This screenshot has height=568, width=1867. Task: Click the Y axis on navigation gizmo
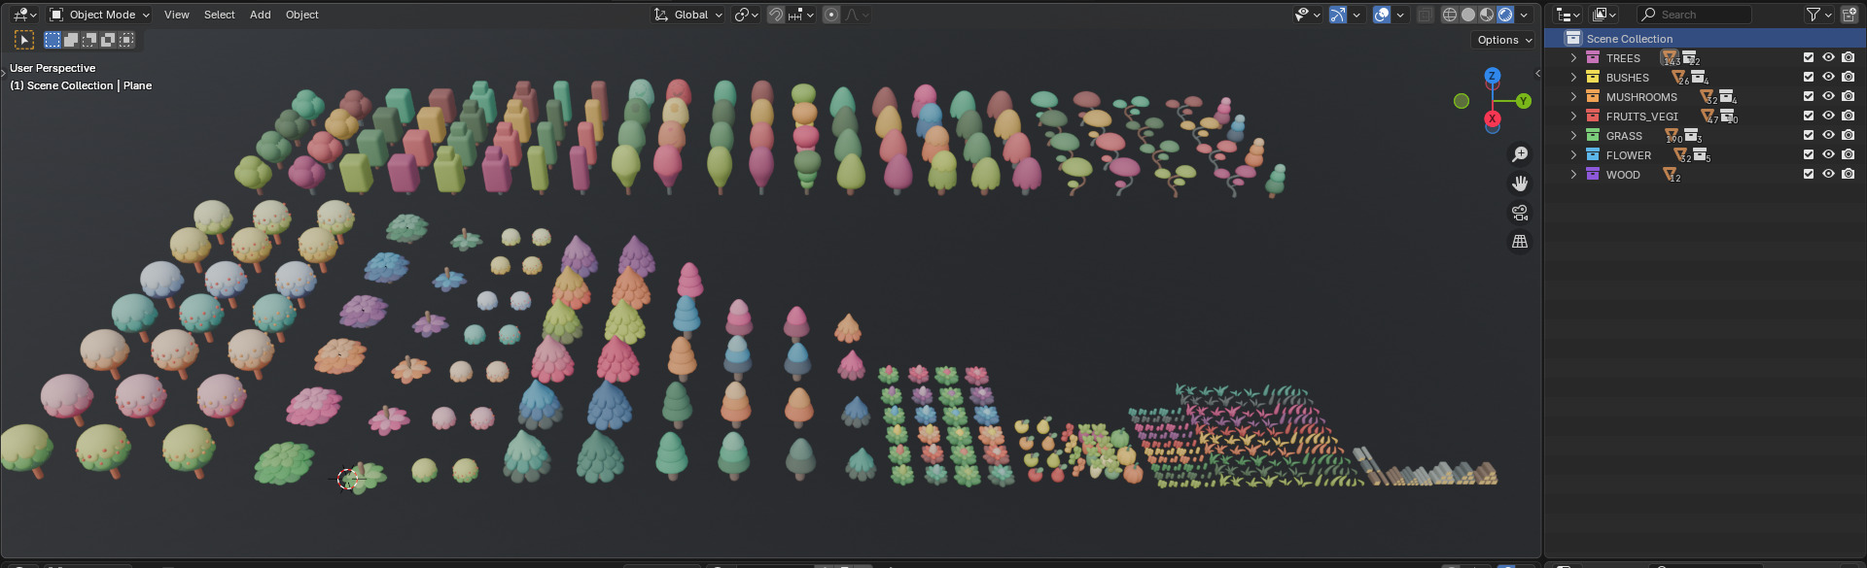1523,101
